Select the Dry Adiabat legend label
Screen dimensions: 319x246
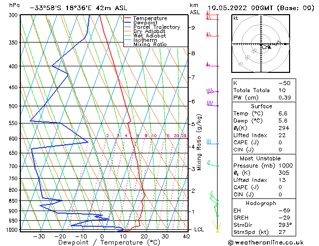tap(149, 31)
